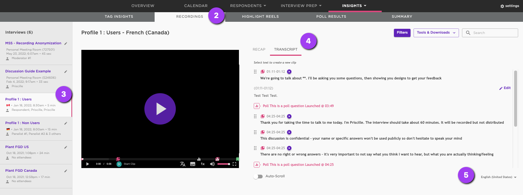Viewport: 523px width, 195px height.
Task: Open the Plant FGD Canada interview
Action: [21, 171]
